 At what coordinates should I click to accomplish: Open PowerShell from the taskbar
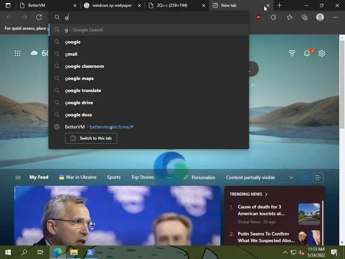[90, 252]
